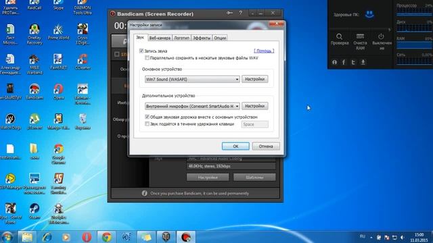433x243 pixels.
Task: Open Opera from the taskbar
Action: coord(87,237)
